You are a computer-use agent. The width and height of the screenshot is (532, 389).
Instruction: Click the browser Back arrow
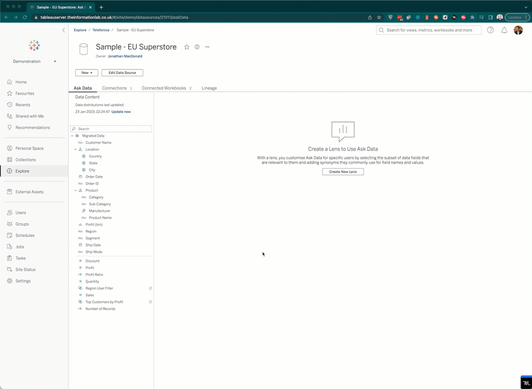6,17
